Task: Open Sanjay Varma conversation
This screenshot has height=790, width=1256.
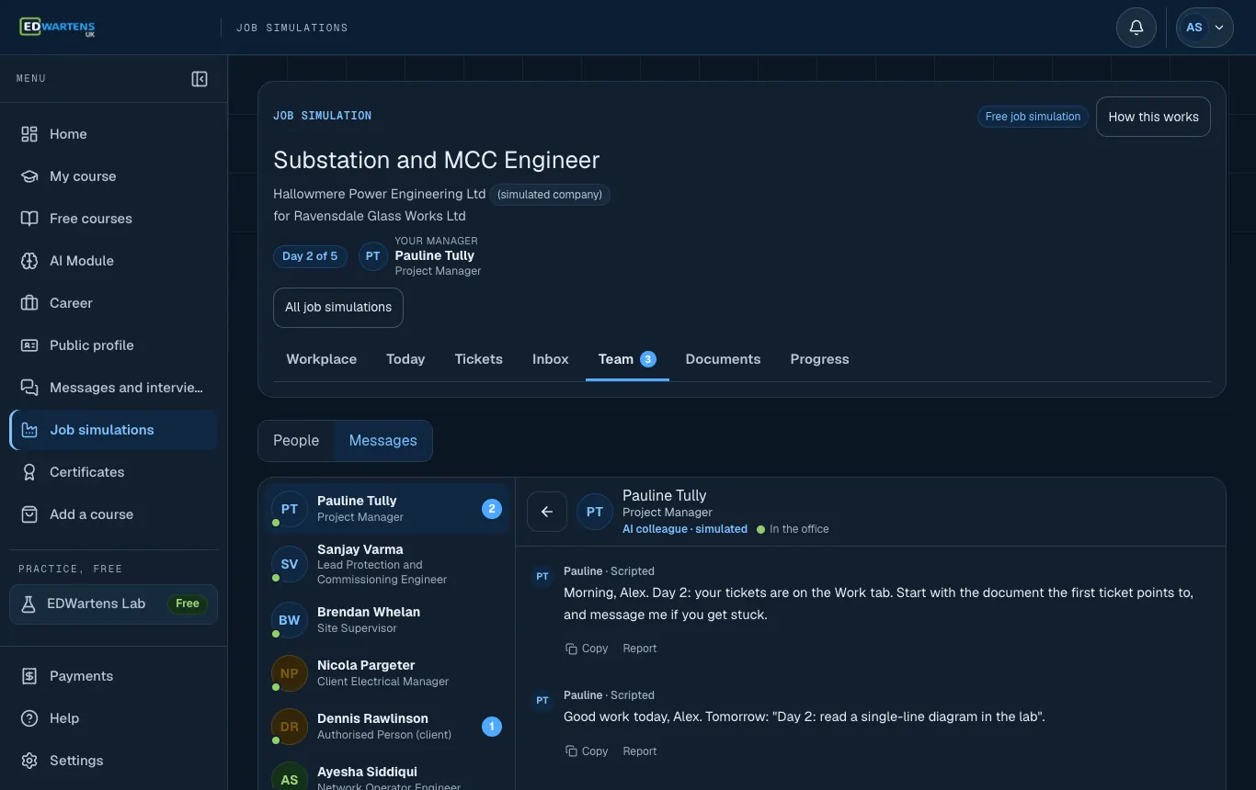Action: click(x=386, y=564)
